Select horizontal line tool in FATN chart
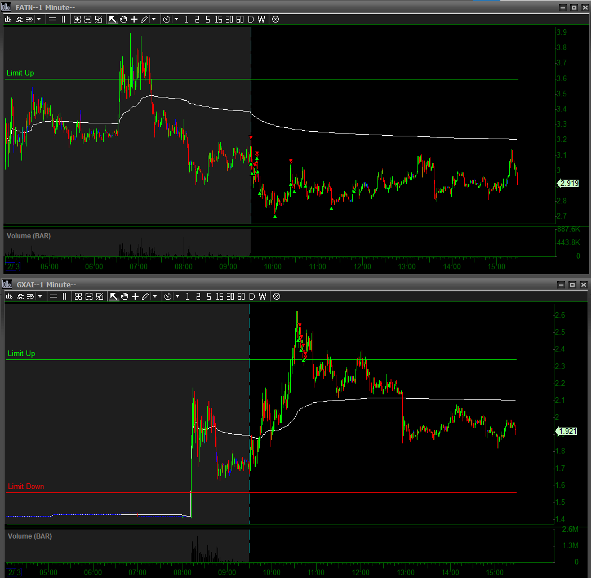Viewport: 591px width, 578px height. click(x=52, y=19)
